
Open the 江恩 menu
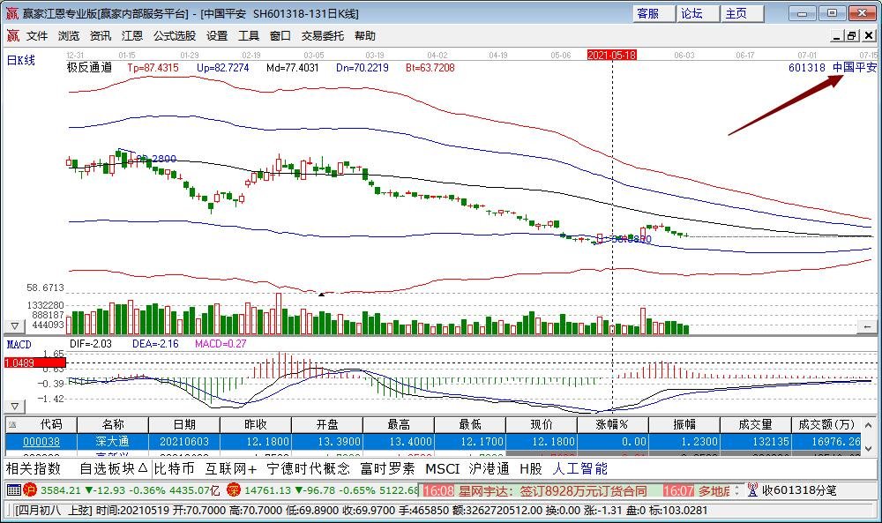click(132, 36)
